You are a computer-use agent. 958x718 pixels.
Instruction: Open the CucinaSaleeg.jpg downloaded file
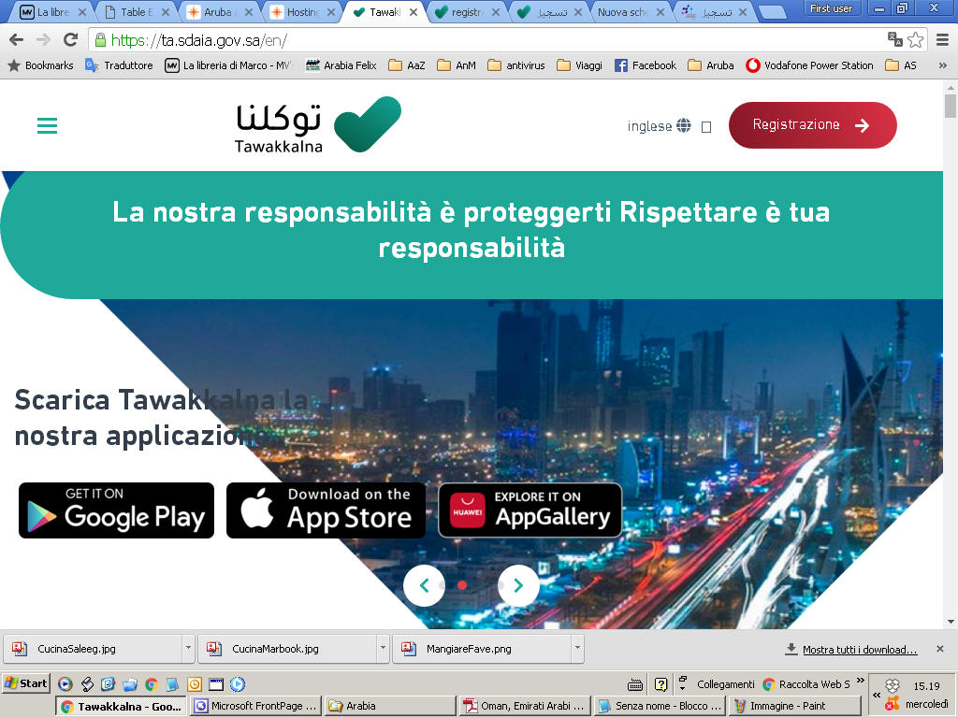94,649
